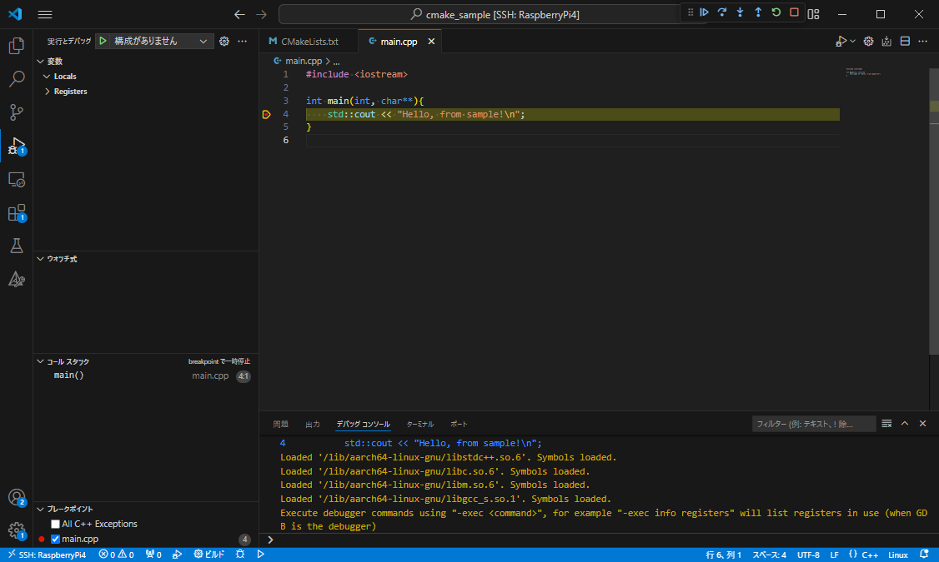This screenshot has height=562, width=939.
Task: Open the Customize Layout icon in the title bar
Action: pos(813,14)
